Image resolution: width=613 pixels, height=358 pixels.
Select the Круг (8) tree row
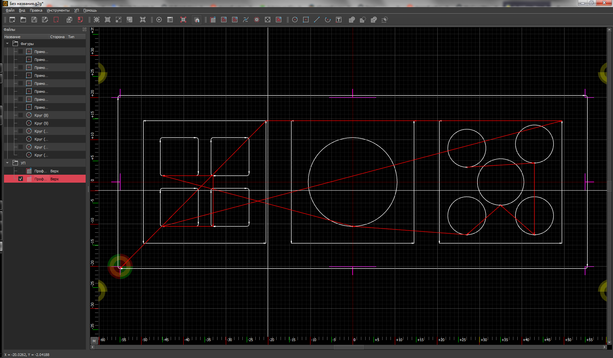pyautogui.click(x=45, y=115)
